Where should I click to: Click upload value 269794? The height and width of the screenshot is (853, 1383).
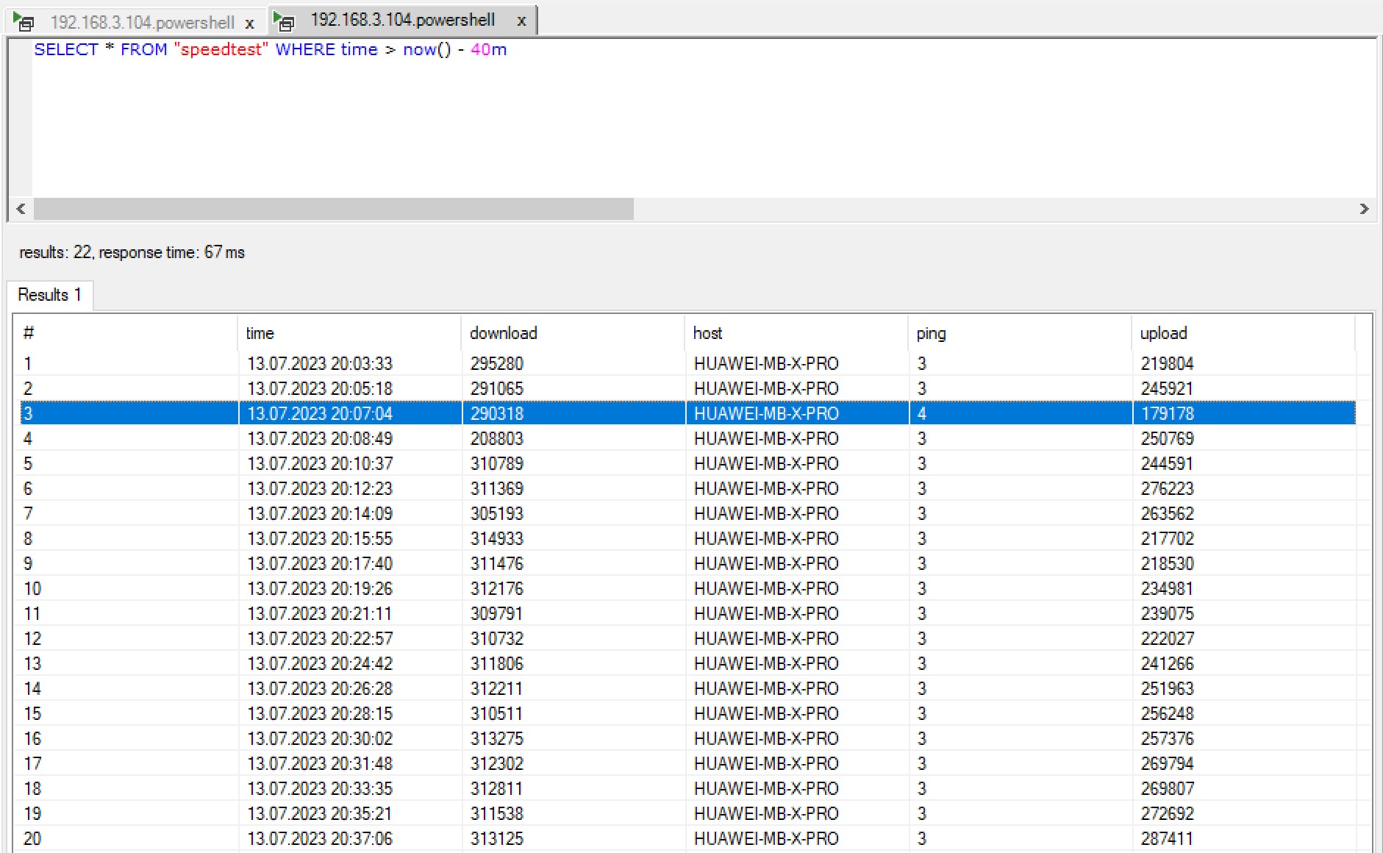1168,763
